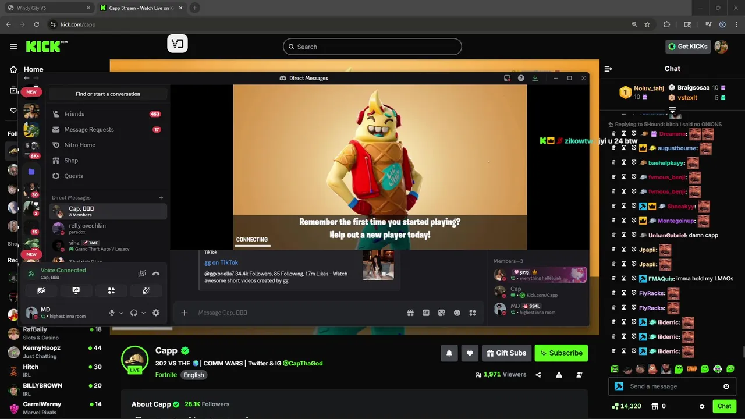
Task: Click English language tag
Action: [x=194, y=375]
